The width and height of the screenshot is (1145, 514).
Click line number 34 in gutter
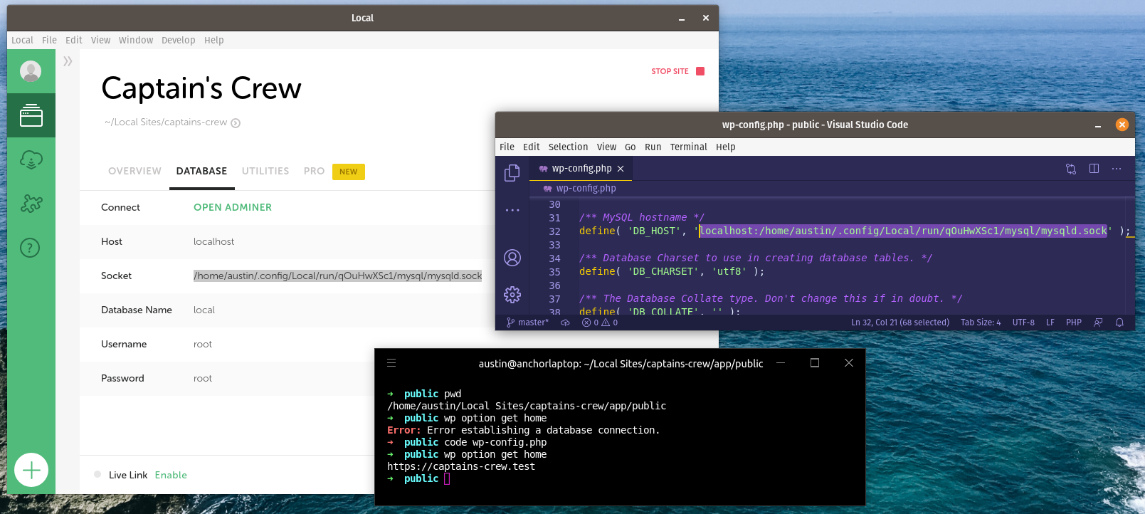click(x=554, y=258)
